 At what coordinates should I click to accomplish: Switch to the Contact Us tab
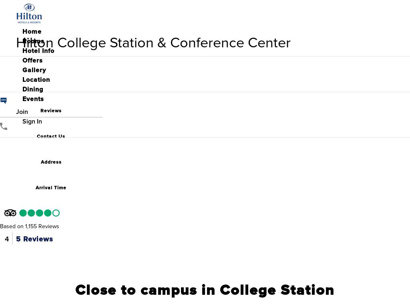point(51,136)
